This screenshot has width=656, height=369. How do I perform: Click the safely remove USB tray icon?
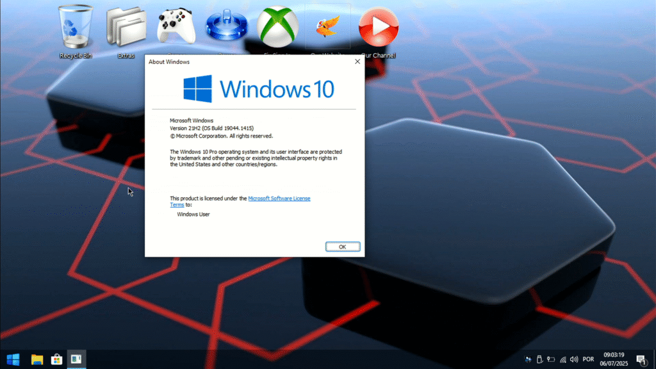(x=539, y=359)
